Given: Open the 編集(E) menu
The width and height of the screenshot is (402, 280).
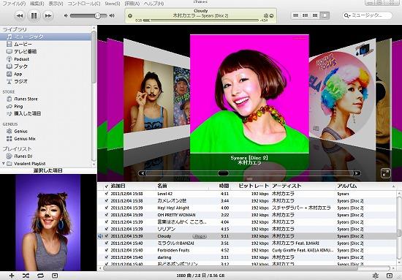Looking at the screenshot, I should (x=37, y=4).
